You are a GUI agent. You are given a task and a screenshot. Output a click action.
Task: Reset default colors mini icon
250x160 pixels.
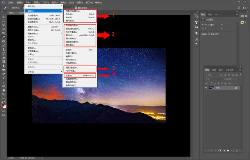click(2, 102)
